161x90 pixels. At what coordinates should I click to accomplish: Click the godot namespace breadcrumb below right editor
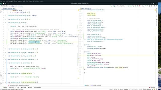pos(87,85)
